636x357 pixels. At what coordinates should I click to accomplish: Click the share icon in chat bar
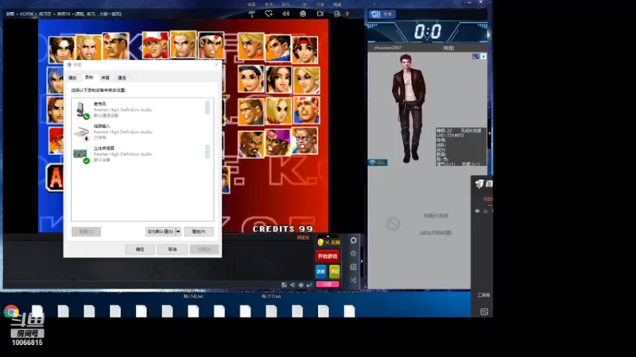click(293, 285)
